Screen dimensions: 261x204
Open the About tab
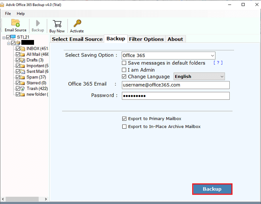[x=175, y=39]
